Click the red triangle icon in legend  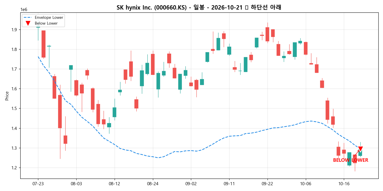(28, 23)
